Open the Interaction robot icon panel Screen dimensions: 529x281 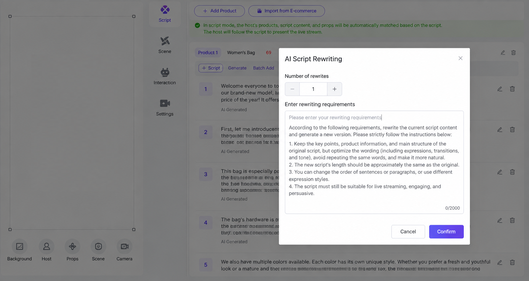point(165,76)
